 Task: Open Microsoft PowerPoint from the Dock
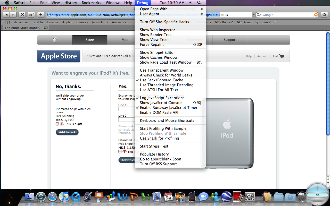[134, 197]
